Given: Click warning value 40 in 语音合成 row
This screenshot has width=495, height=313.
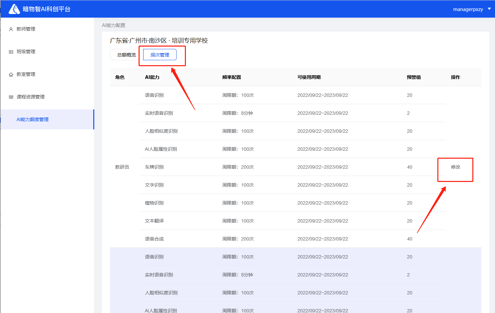Looking at the screenshot, I should point(410,239).
